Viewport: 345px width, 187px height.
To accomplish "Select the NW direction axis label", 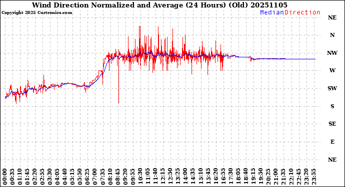I will tap(332, 53).
